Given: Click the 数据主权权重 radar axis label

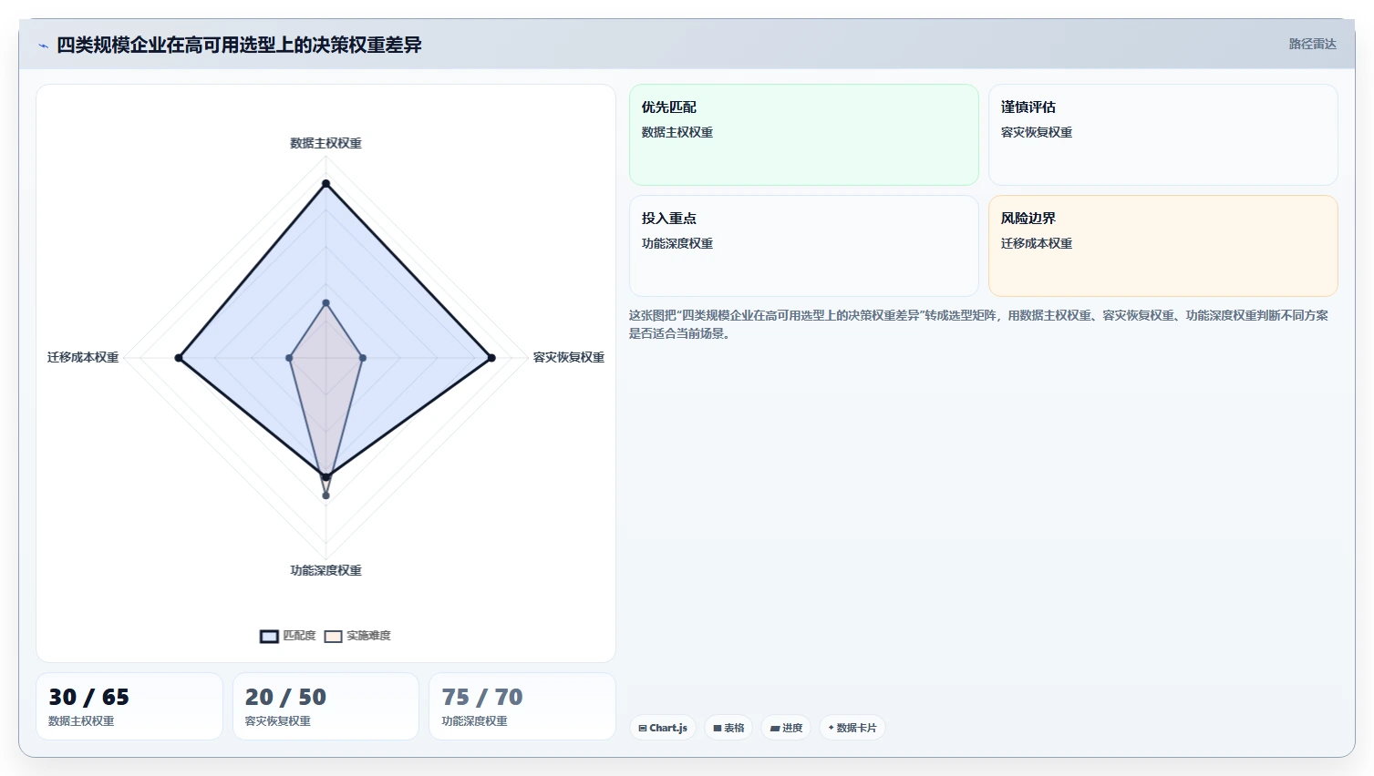Looking at the screenshot, I should [x=325, y=143].
